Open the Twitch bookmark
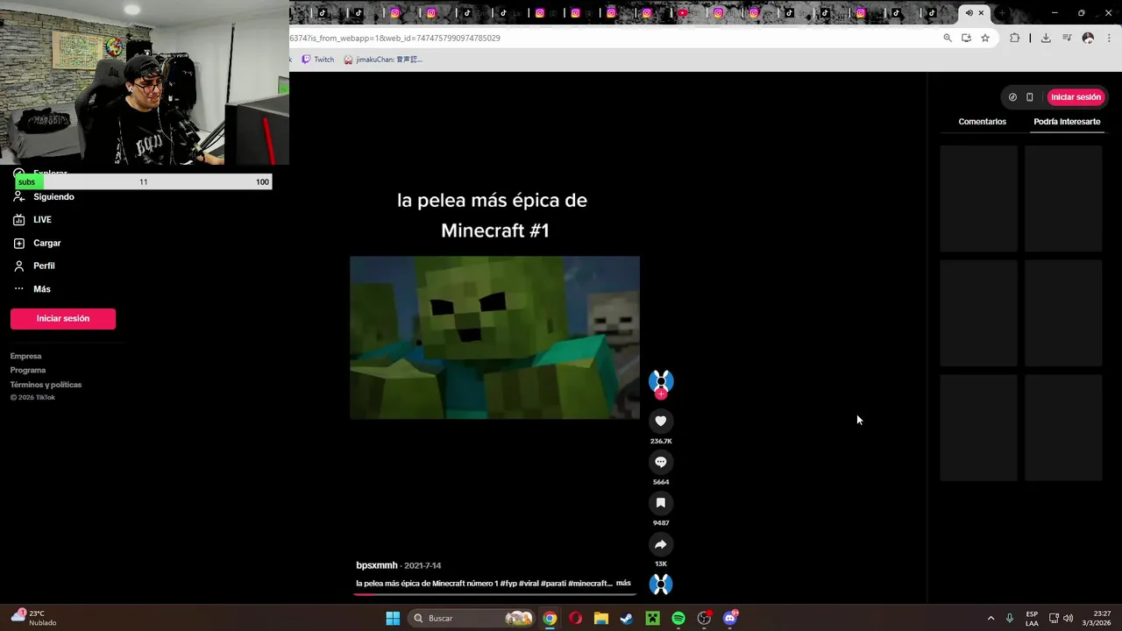 coord(317,60)
